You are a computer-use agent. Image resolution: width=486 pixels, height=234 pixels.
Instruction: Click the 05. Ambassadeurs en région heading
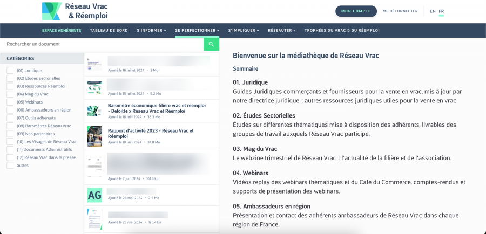point(272,206)
